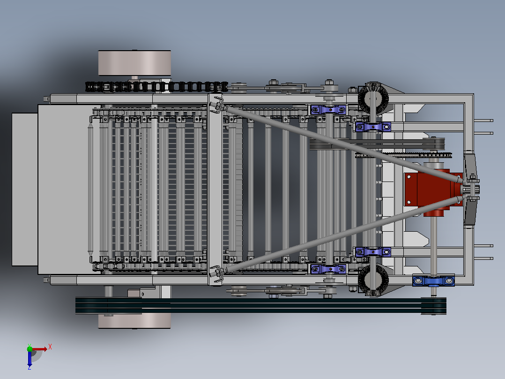505x379 pixels.
Task: Select the bright blue bearing on the gearbox output shaft
Action: click(433, 281)
